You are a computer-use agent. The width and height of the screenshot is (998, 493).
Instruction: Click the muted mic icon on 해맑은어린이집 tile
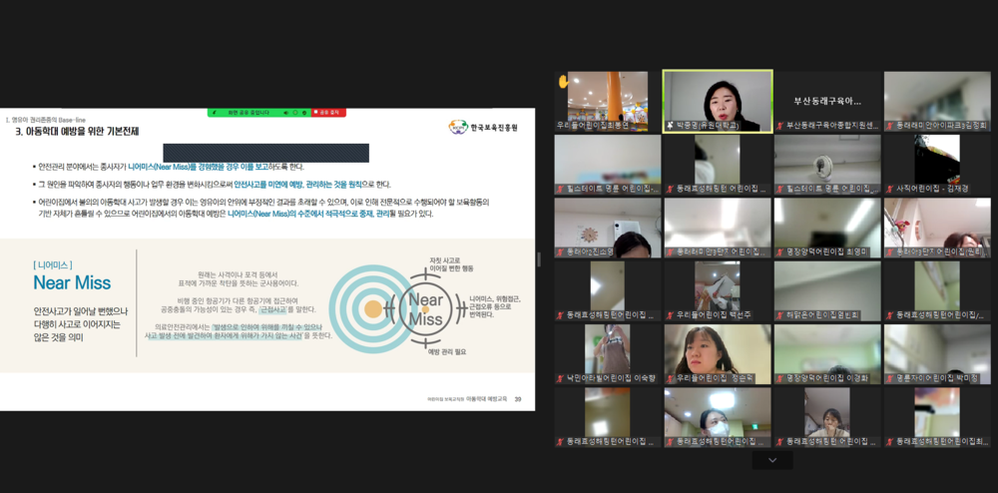pyautogui.click(x=779, y=314)
